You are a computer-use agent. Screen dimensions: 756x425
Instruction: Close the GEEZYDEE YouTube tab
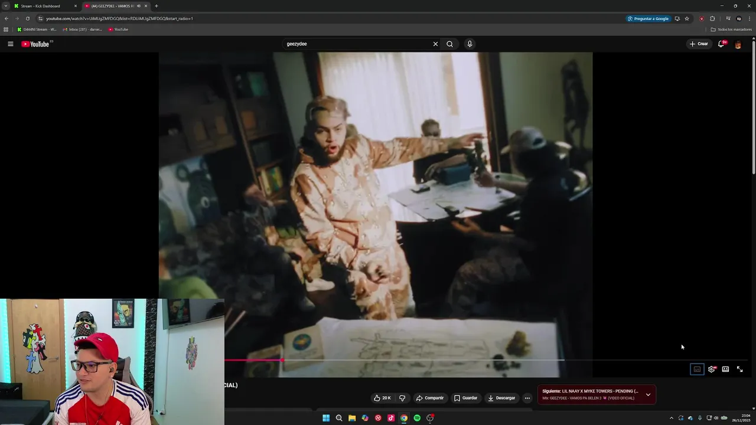(146, 6)
